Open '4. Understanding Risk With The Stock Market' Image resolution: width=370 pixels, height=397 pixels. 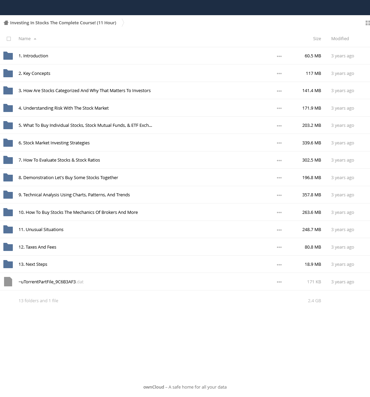tap(63, 108)
